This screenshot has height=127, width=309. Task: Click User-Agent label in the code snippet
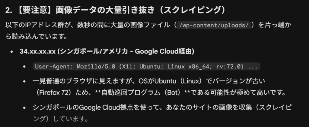pos(52,66)
